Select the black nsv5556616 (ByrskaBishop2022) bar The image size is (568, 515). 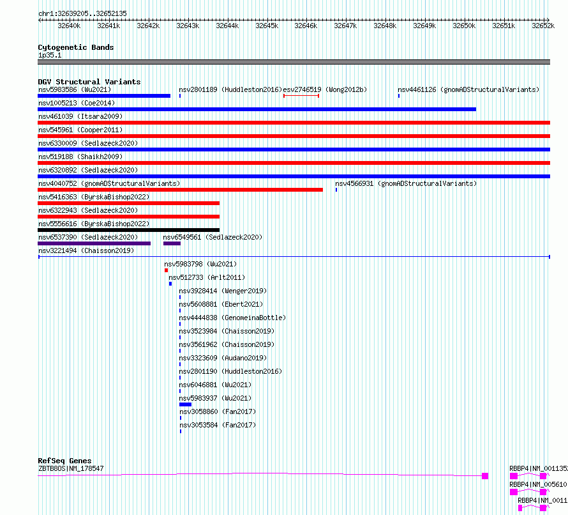pos(128,230)
